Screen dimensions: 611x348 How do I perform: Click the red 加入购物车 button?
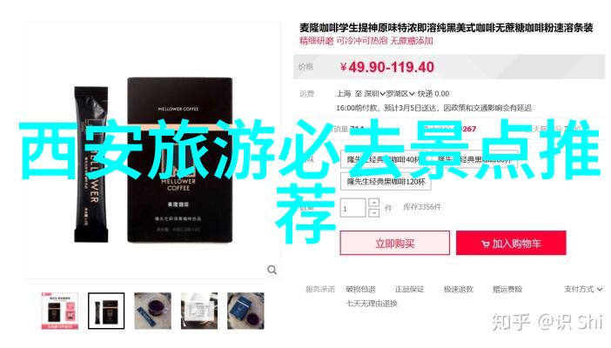click(x=511, y=244)
